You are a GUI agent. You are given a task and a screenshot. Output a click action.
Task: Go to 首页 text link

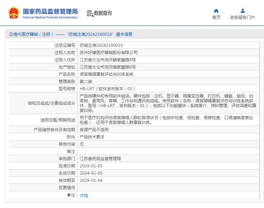[216, 18]
